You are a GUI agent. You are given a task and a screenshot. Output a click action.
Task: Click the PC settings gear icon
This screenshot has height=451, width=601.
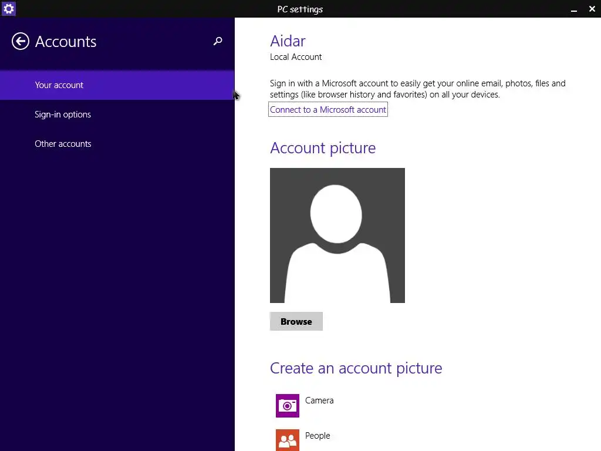[8, 8]
